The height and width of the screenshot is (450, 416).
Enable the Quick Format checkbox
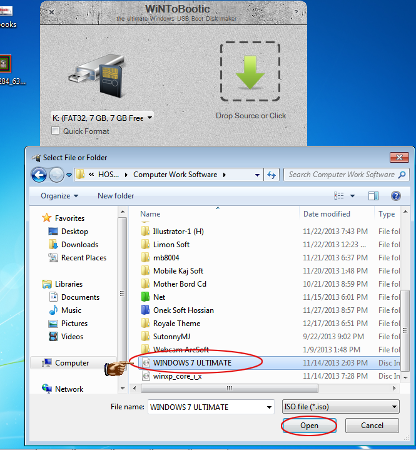point(56,131)
